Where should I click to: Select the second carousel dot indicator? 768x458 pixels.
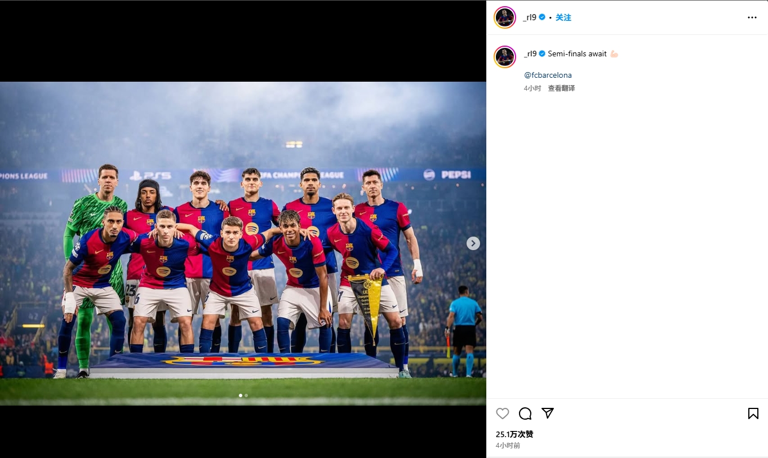click(246, 395)
